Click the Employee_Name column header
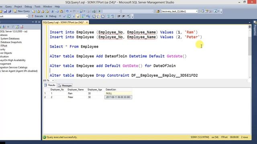Viewport: 257px width, 144px height. coord(75,90)
